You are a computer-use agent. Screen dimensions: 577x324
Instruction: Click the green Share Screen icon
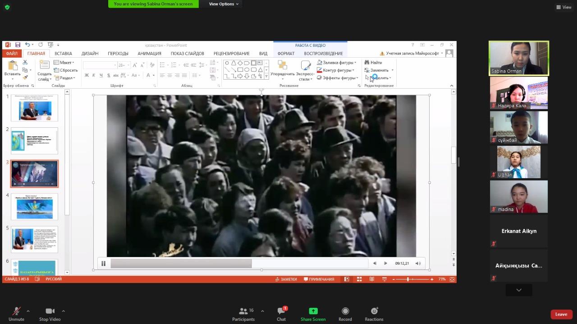[313, 311]
